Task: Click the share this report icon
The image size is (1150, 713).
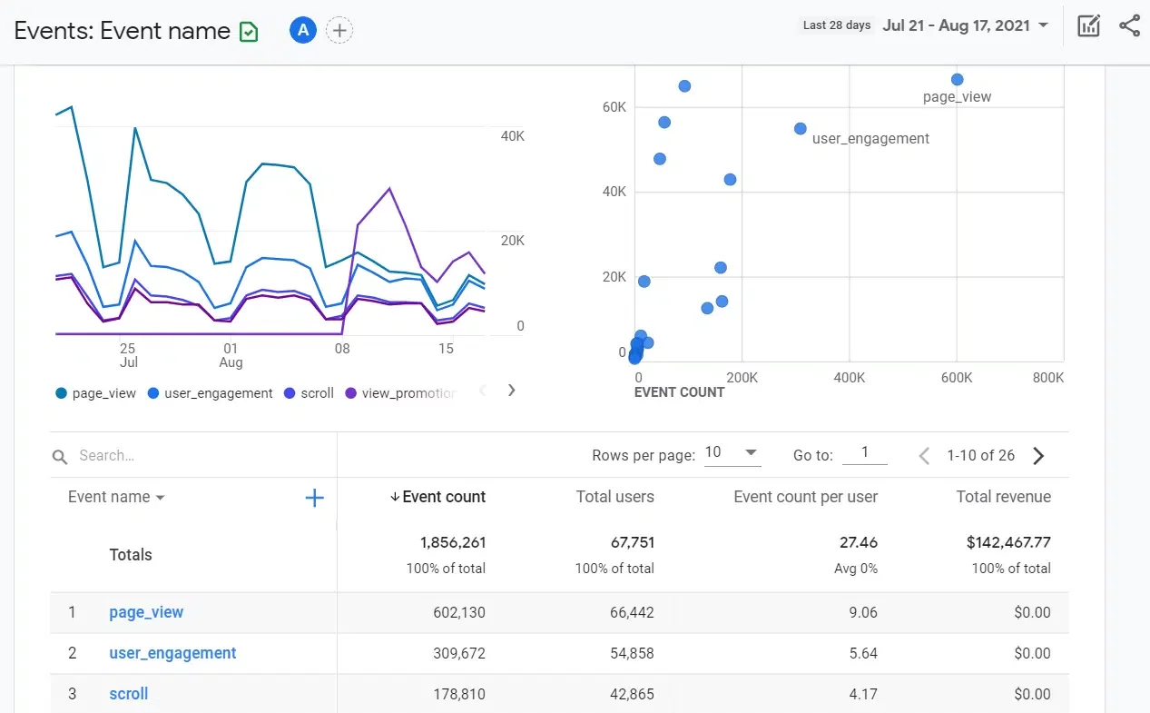Action: pos(1129,25)
